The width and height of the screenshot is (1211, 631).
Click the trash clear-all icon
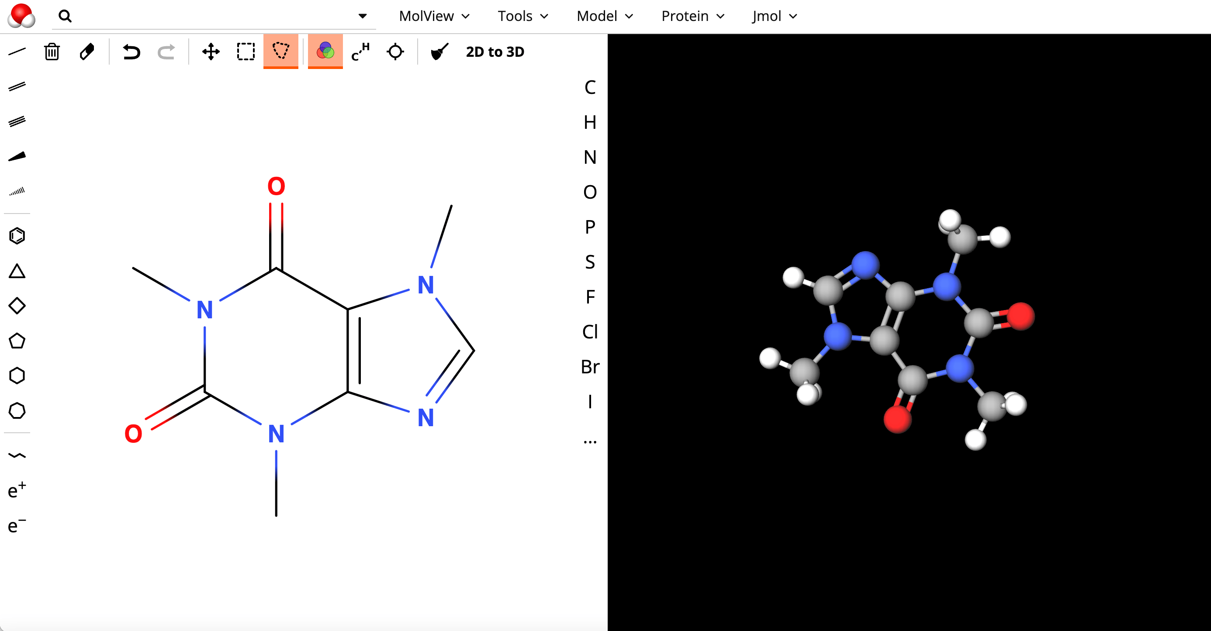tap(52, 52)
